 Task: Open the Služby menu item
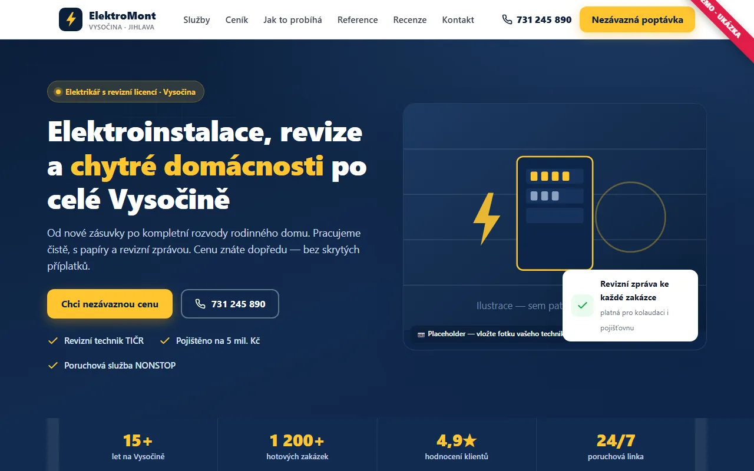point(197,19)
